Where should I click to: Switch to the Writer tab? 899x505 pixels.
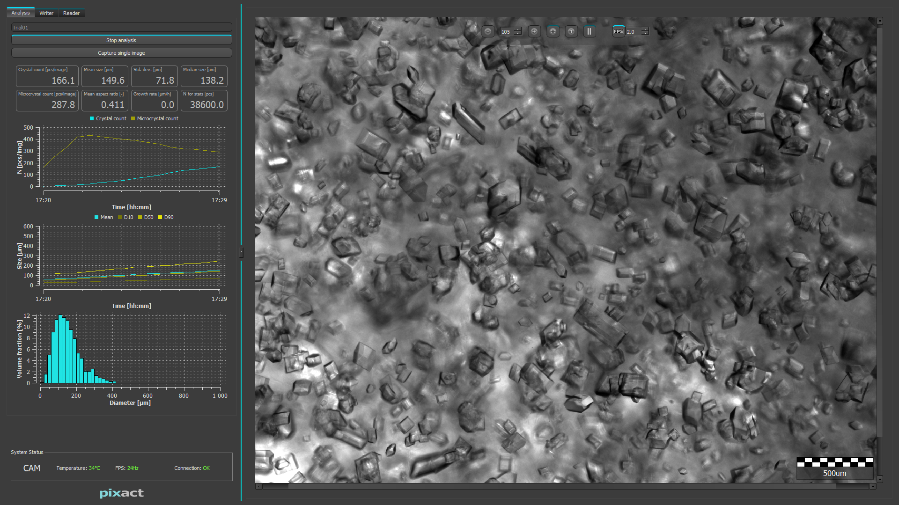46,13
